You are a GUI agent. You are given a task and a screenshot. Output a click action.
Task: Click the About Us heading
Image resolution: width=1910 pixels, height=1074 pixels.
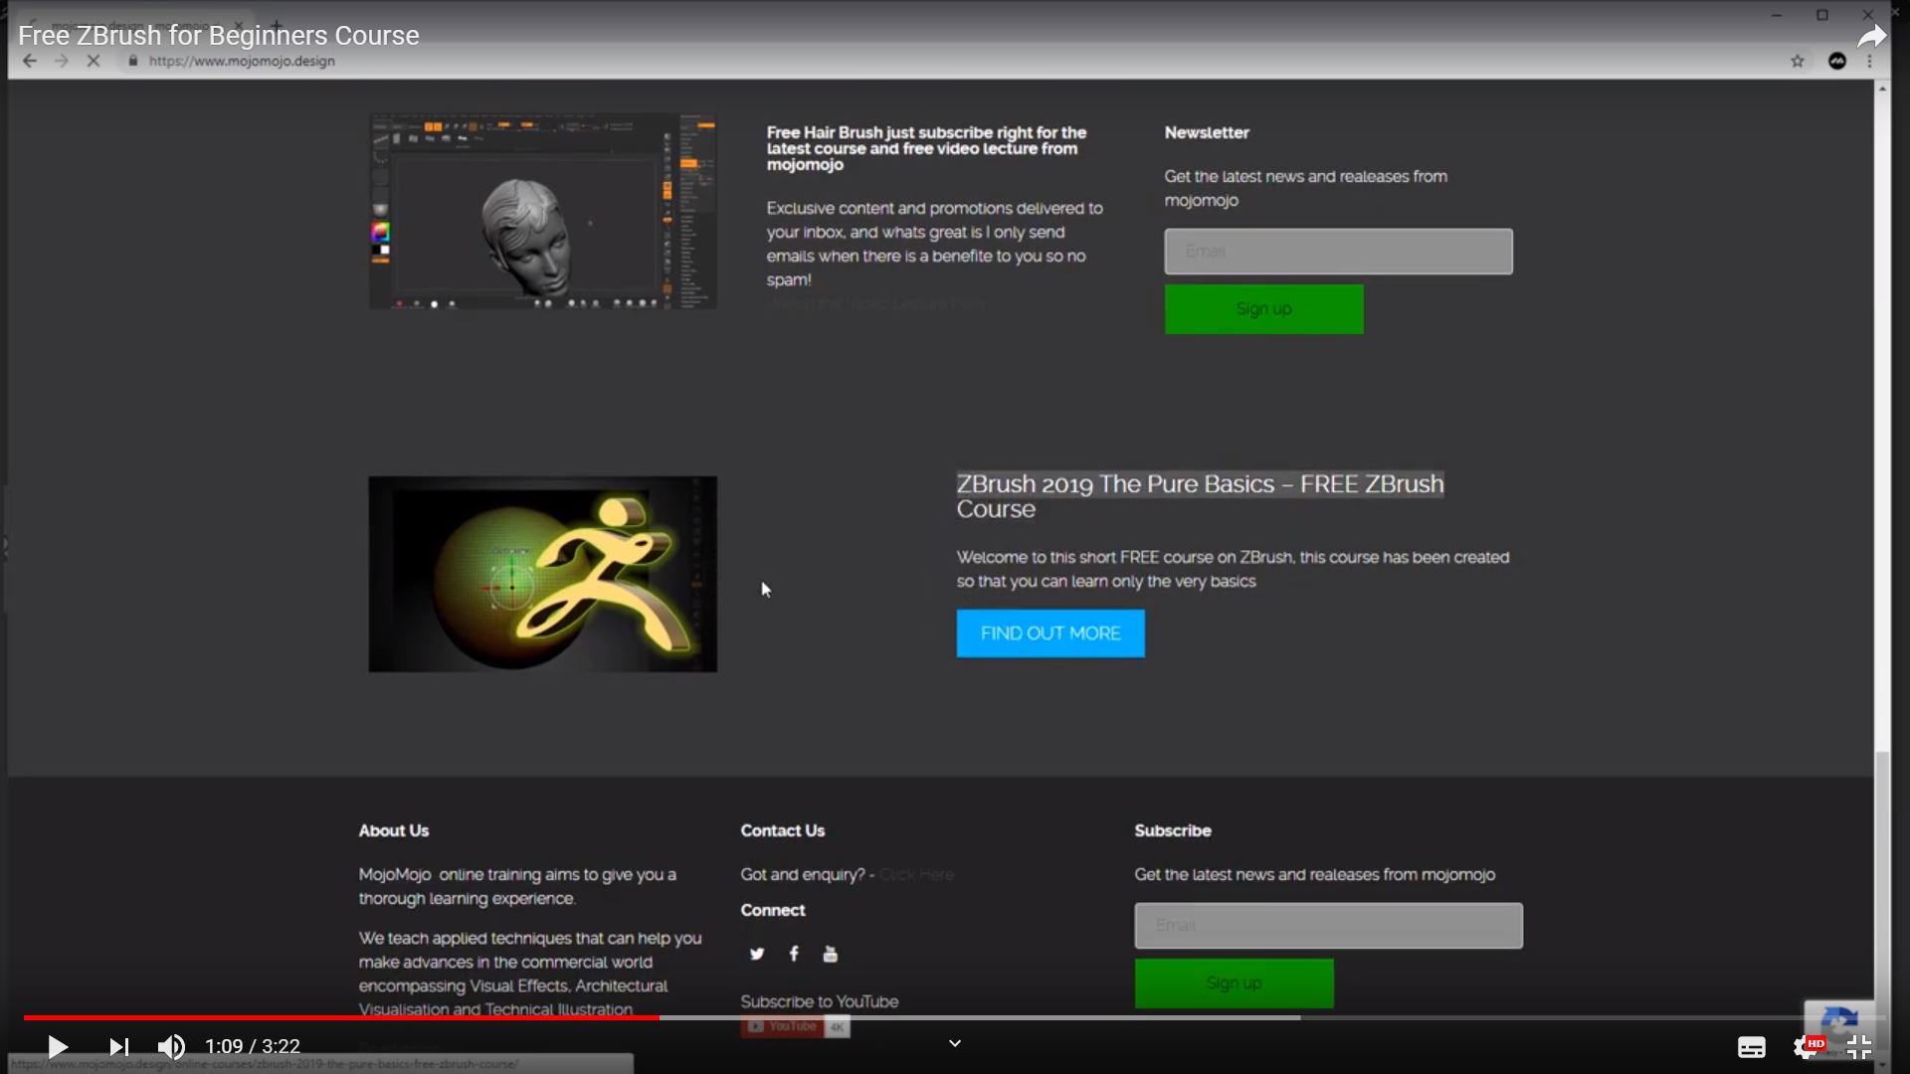394,830
